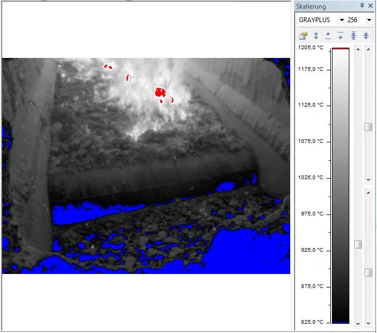Viewport: 377px width, 333px height.
Task: Pin the Skalierung panel
Action: click(362, 6)
